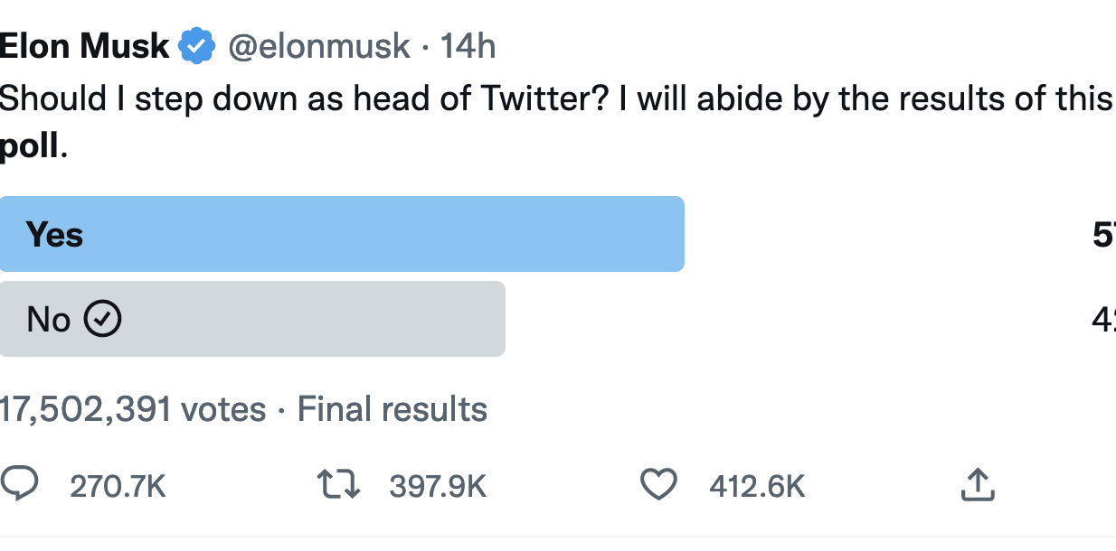Screen dimensions: 1116x551
Task: Click the bold word poll
Action: click(29, 147)
